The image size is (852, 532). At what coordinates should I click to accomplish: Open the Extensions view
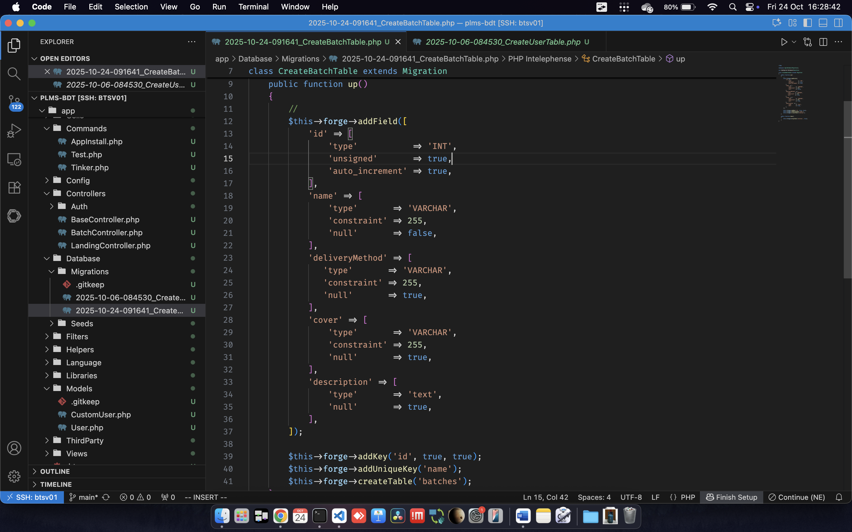(x=14, y=188)
